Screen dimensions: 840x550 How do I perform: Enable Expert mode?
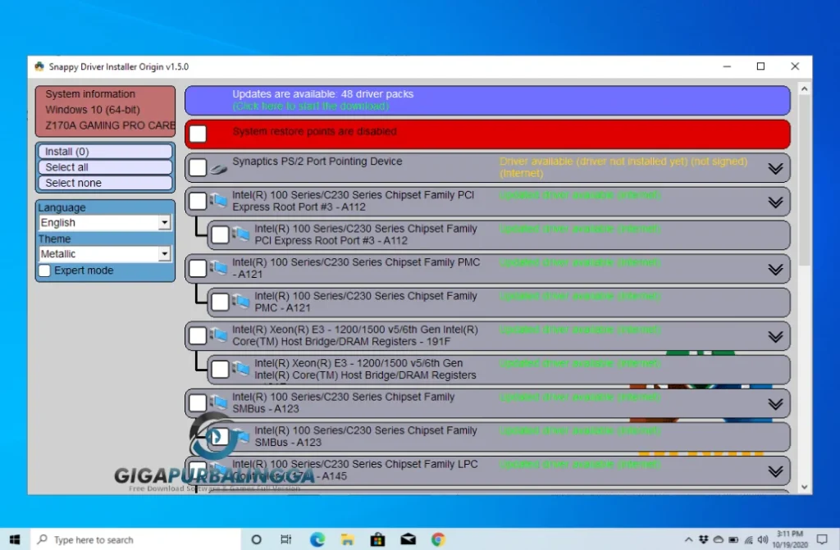(x=44, y=270)
